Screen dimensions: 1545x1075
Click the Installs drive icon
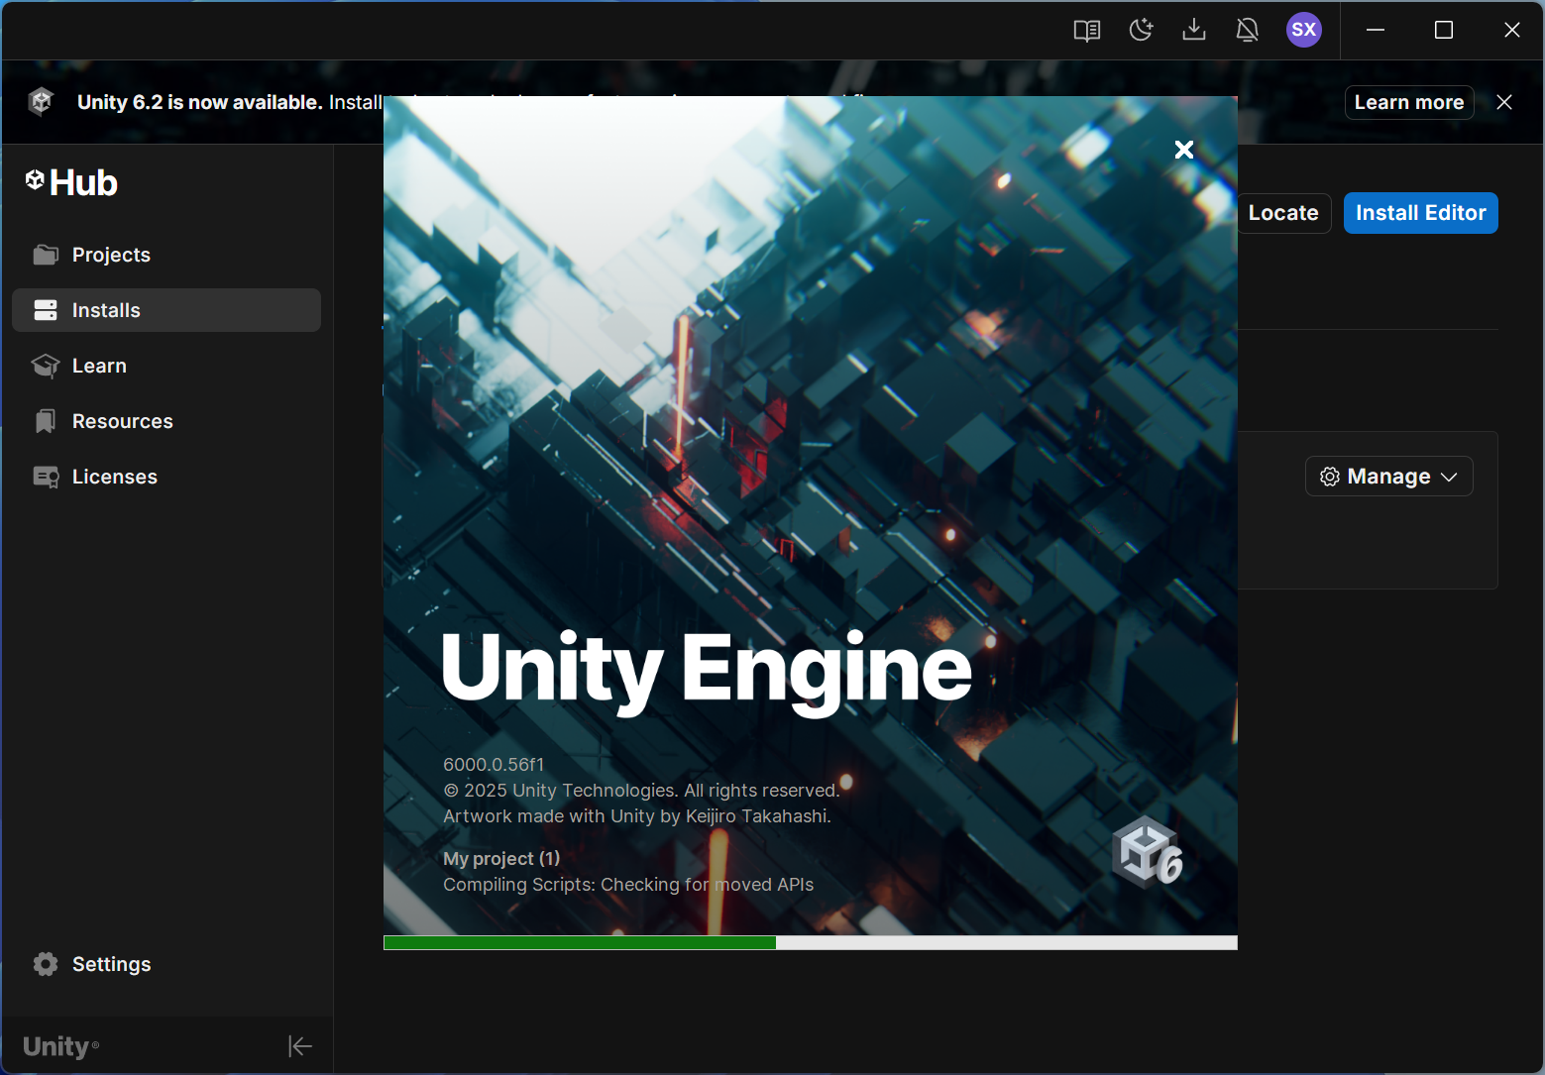tap(46, 310)
